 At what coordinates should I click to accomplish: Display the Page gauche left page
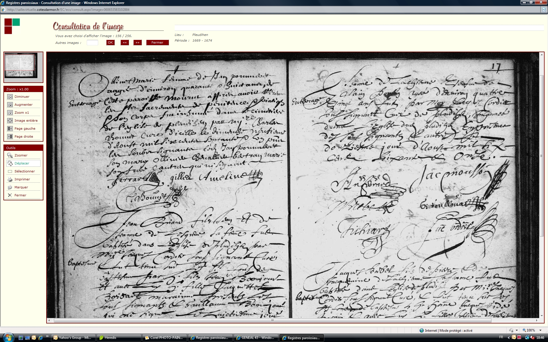pos(10,129)
